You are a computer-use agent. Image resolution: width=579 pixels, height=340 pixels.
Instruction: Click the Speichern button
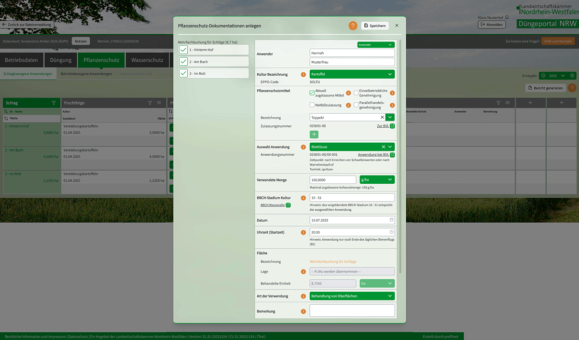pos(374,26)
